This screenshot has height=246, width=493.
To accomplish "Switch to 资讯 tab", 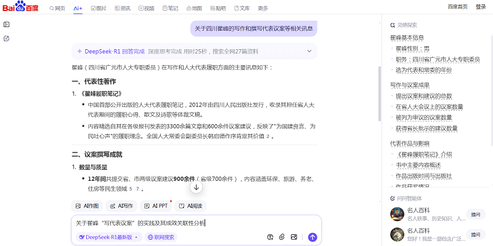I will click(123, 9).
